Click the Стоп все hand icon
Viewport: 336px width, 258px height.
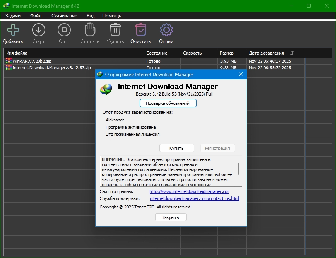pyautogui.click(x=89, y=30)
